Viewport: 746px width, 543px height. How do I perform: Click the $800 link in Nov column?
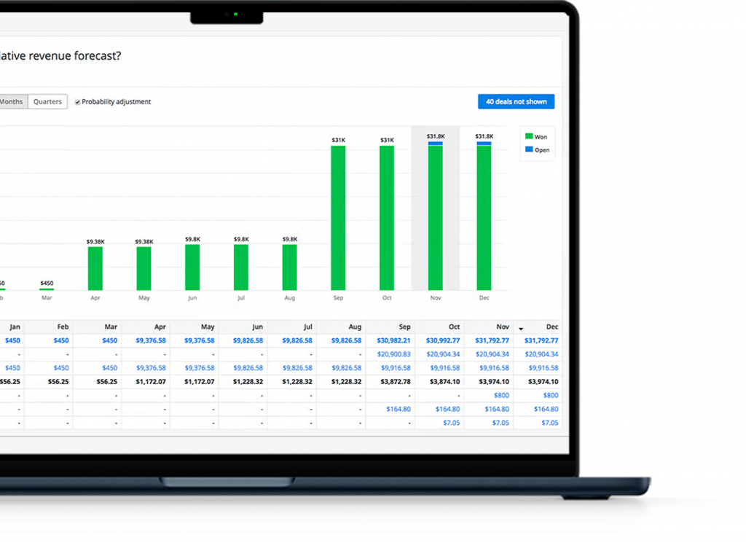click(x=501, y=396)
